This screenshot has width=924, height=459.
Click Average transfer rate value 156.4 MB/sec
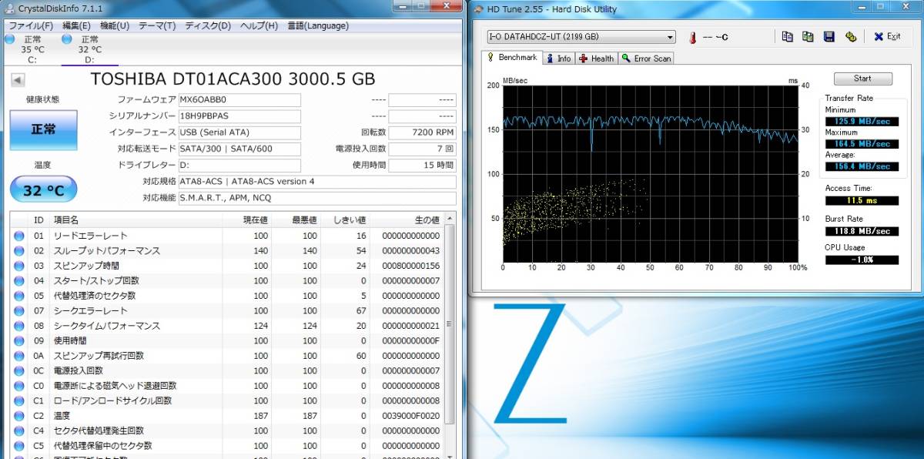862,166
